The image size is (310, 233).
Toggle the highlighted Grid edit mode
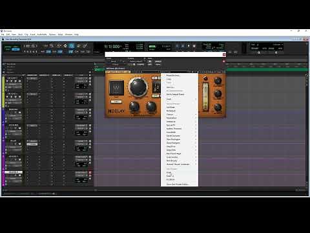coord(15,49)
